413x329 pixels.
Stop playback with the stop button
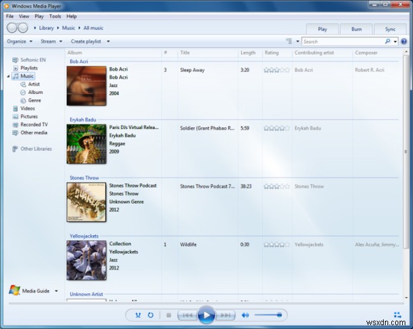click(x=169, y=315)
